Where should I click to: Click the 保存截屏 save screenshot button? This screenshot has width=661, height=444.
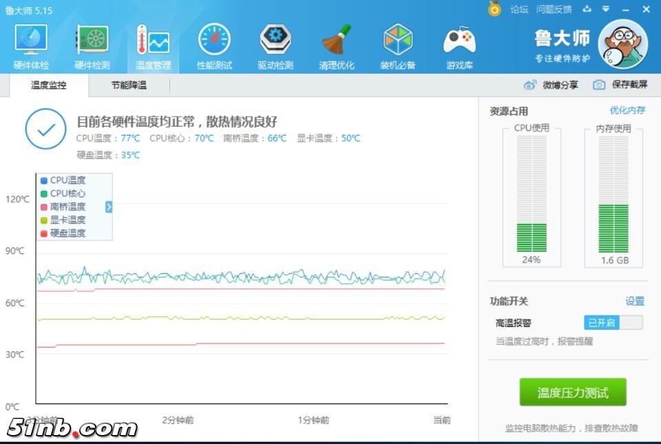pyautogui.click(x=620, y=85)
